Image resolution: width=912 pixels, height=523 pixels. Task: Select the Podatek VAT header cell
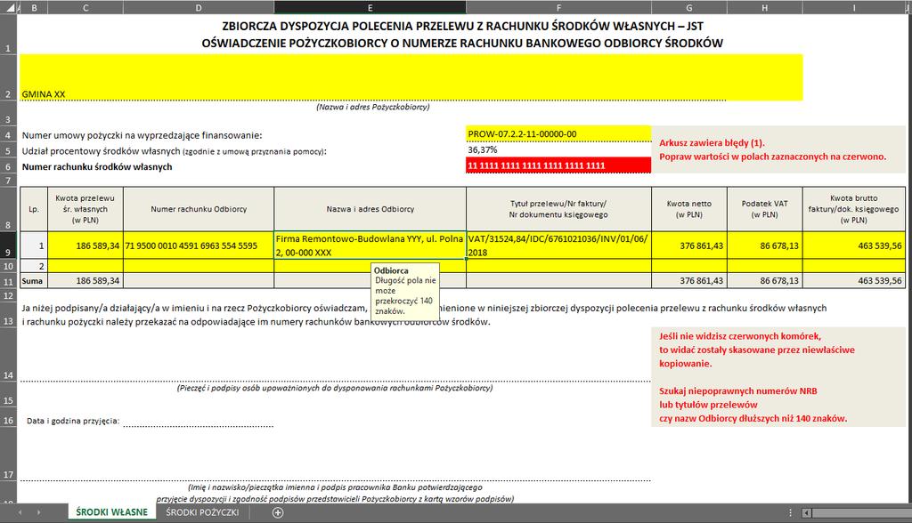click(765, 209)
